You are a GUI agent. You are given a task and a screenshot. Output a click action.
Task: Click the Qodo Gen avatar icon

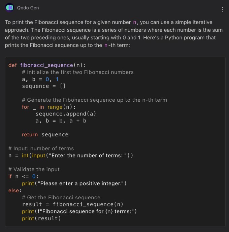pyautogui.click(x=9, y=7)
